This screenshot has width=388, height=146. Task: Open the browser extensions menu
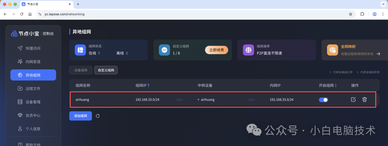362,14
